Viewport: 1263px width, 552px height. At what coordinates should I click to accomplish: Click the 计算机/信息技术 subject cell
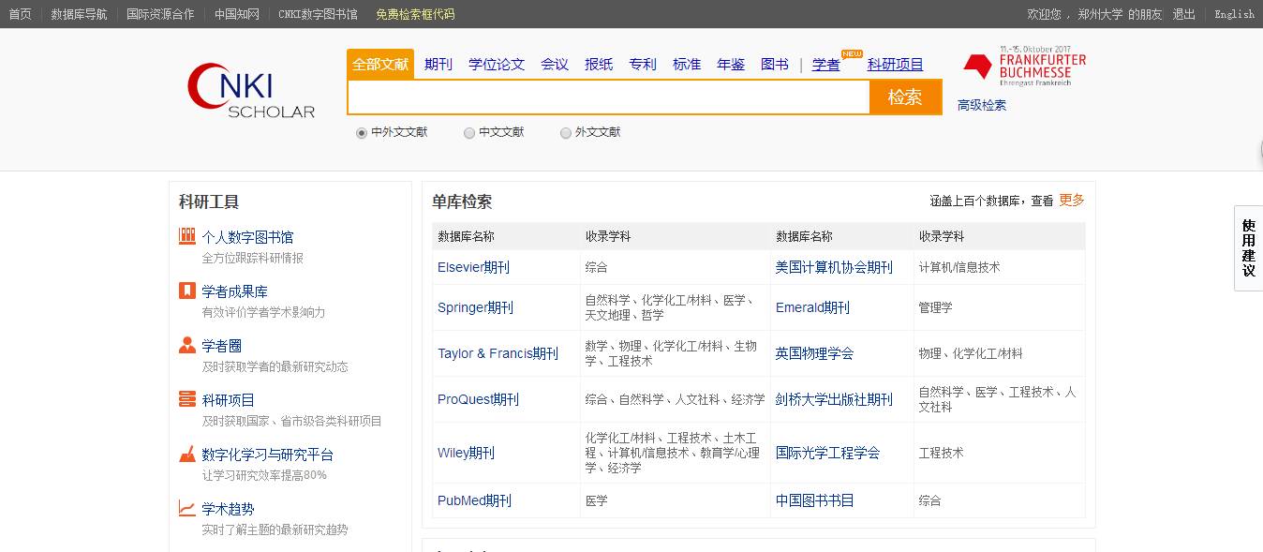coord(959,267)
